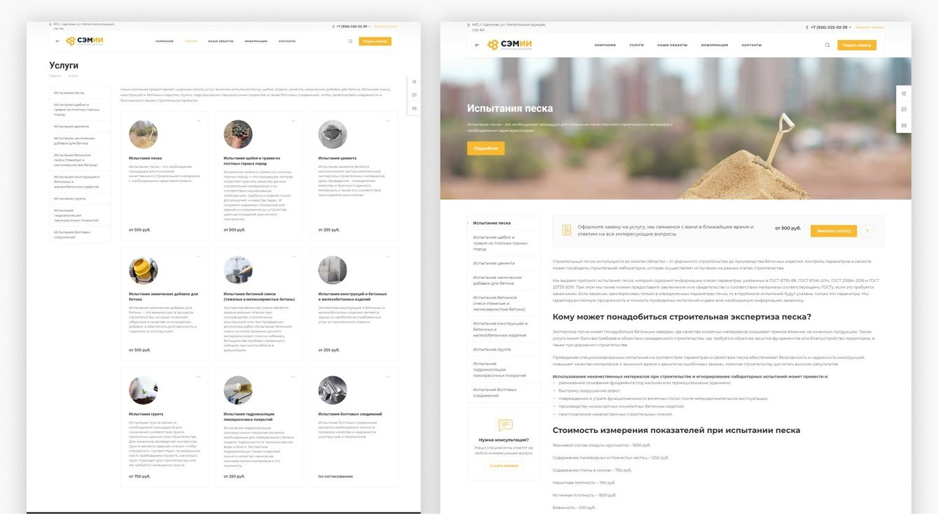This screenshot has height=514, width=938.
Task: Select active Испытания песка item in right sidebar
Action: (504, 223)
